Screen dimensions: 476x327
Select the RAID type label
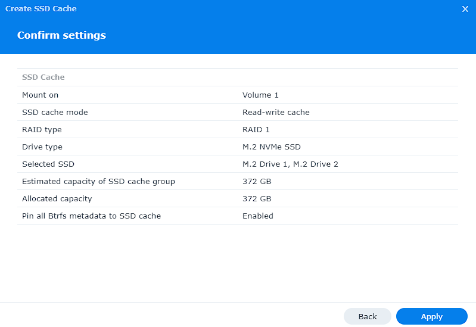[42, 130]
